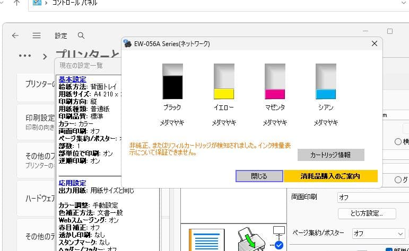Open 消耗品購入のご案内 yellow button
The width and height of the screenshot is (409, 251).
pos(330,176)
